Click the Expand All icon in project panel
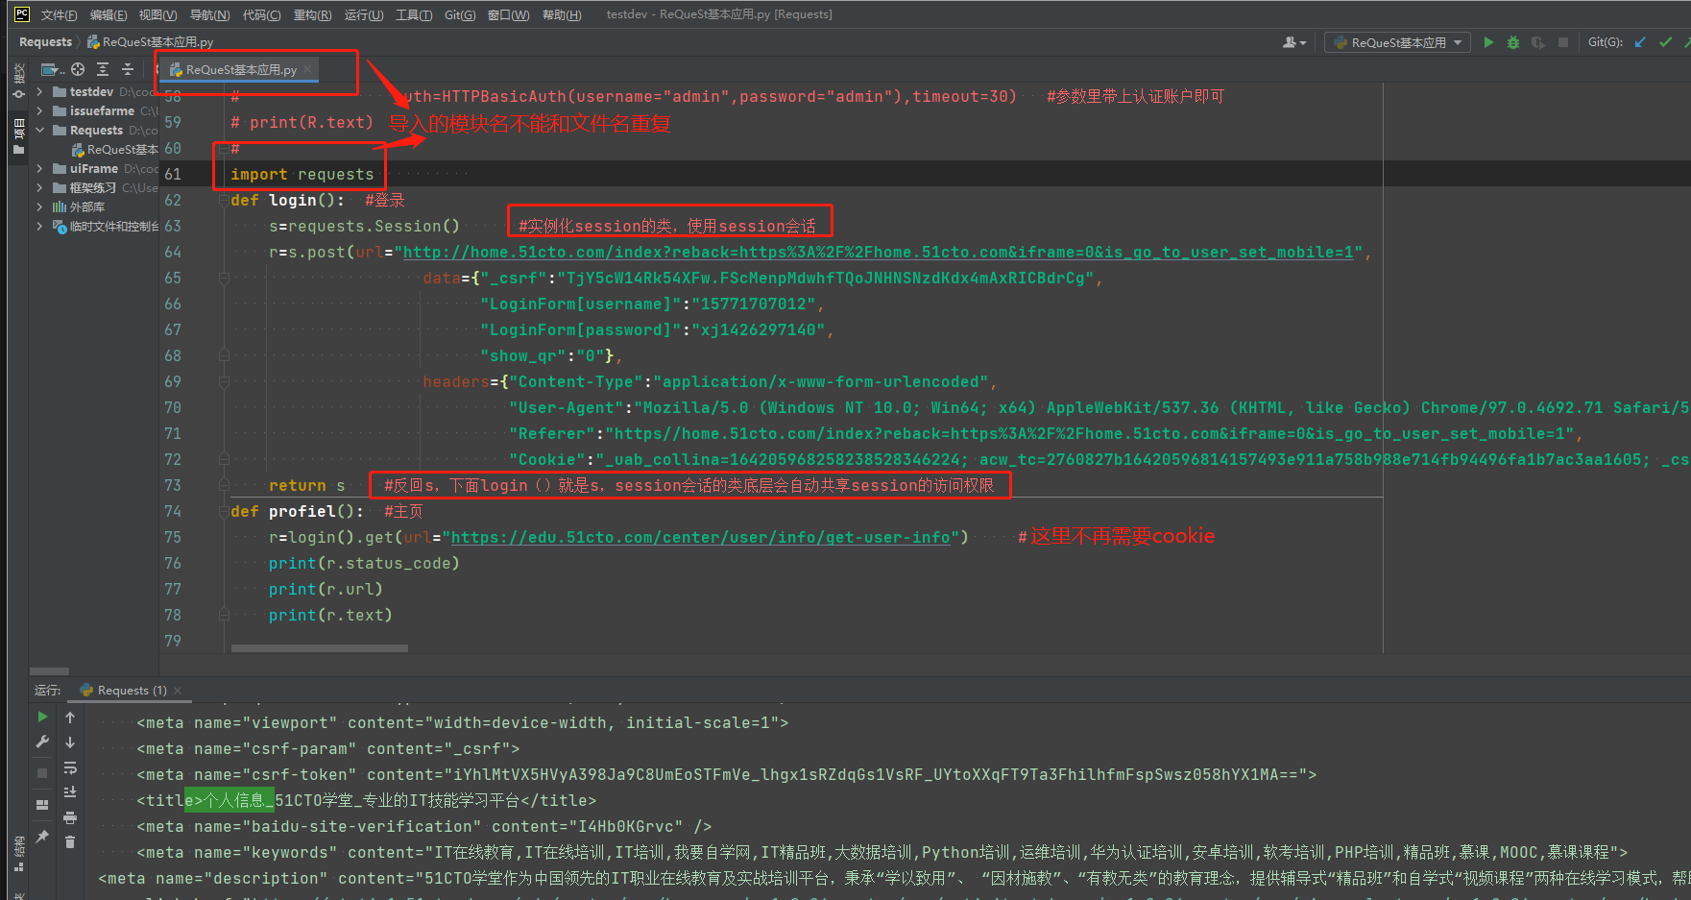Viewport: 1691px width, 900px height. (103, 69)
